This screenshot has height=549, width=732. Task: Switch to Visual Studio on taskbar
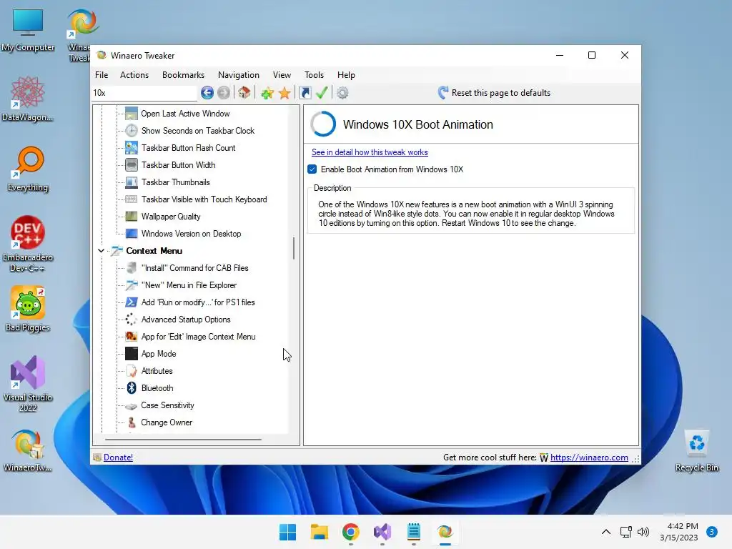[x=382, y=532]
